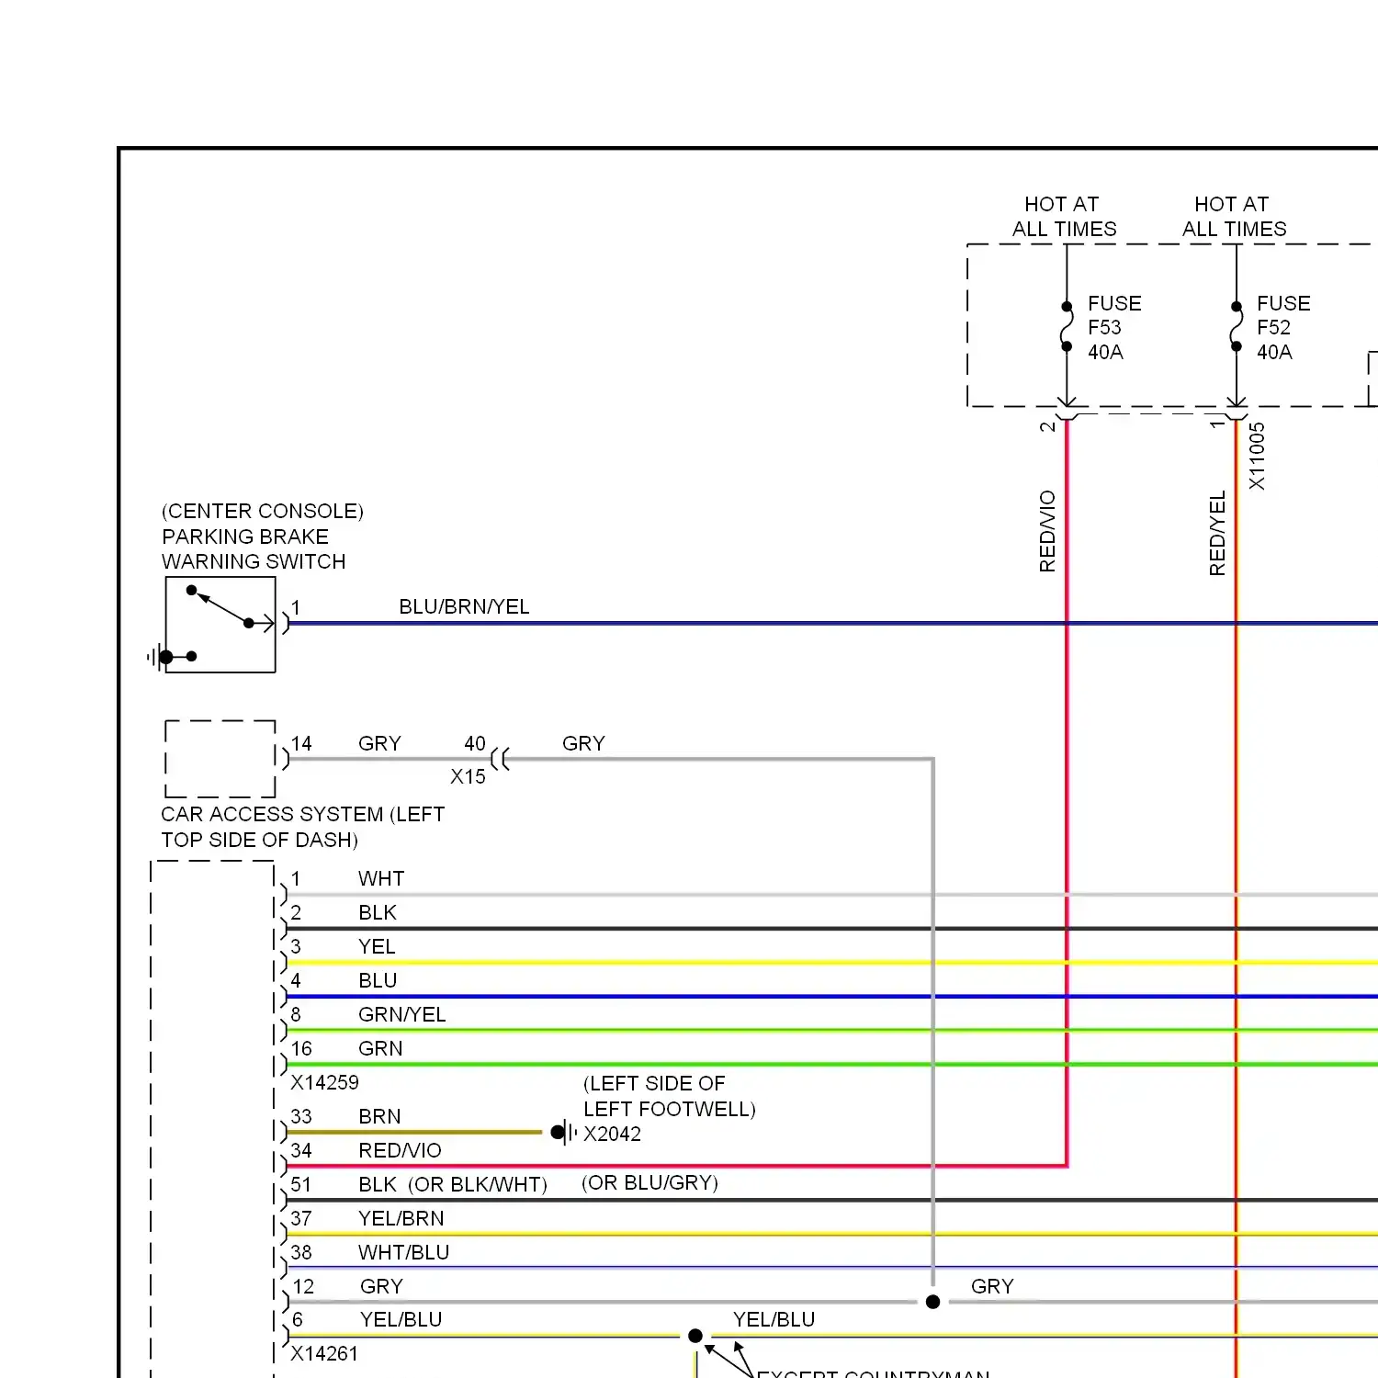Image resolution: width=1378 pixels, height=1378 pixels.
Task: Click the vertical RED/VIO wire label
Action: (1047, 532)
